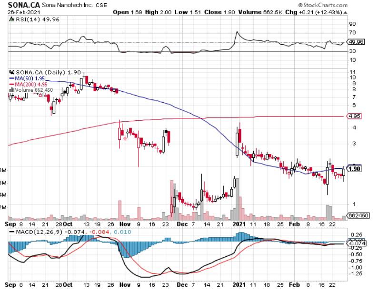
Task: Click the Volume 662,450 legend label
Action: point(34,90)
